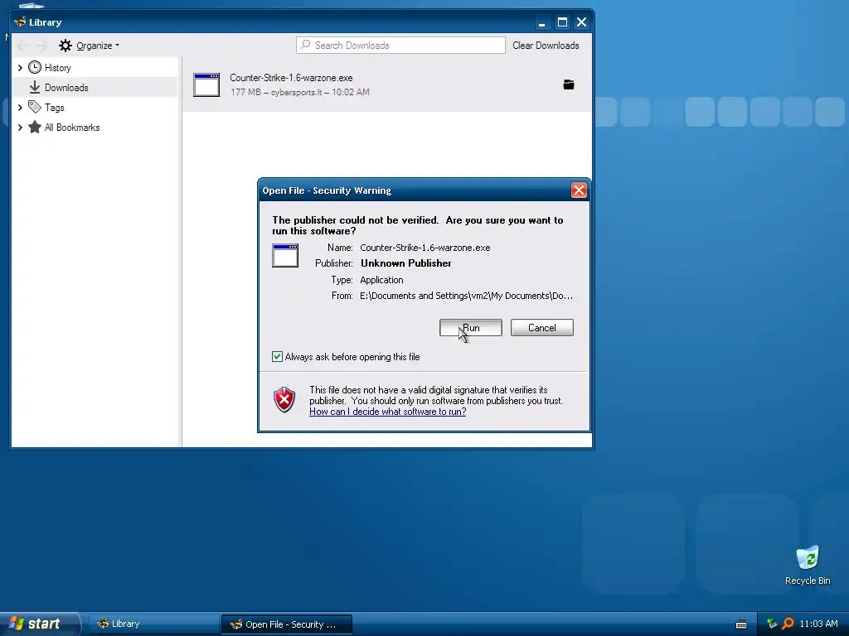
Task: Switch to Open File - Security taskbar button
Action: click(x=287, y=624)
